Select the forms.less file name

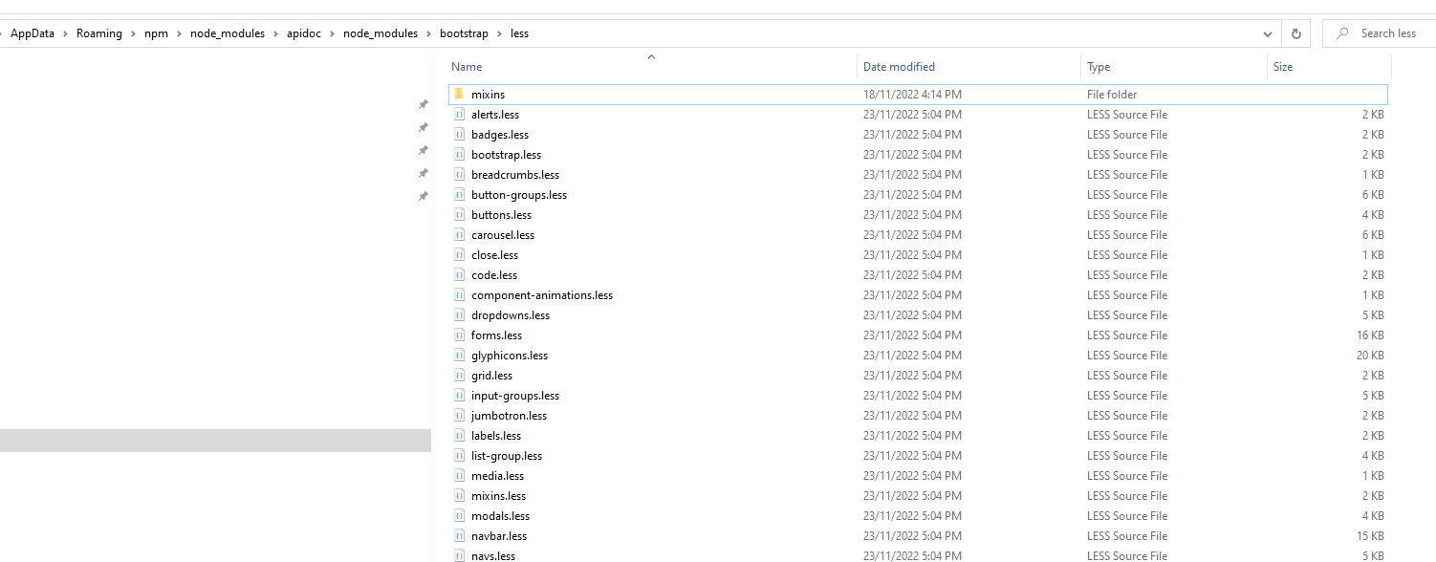click(x=496, y=335)
